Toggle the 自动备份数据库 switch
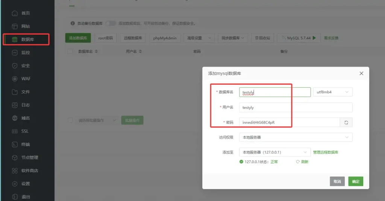The width and height of the screenshot is (385, 201). click(111, 23)
